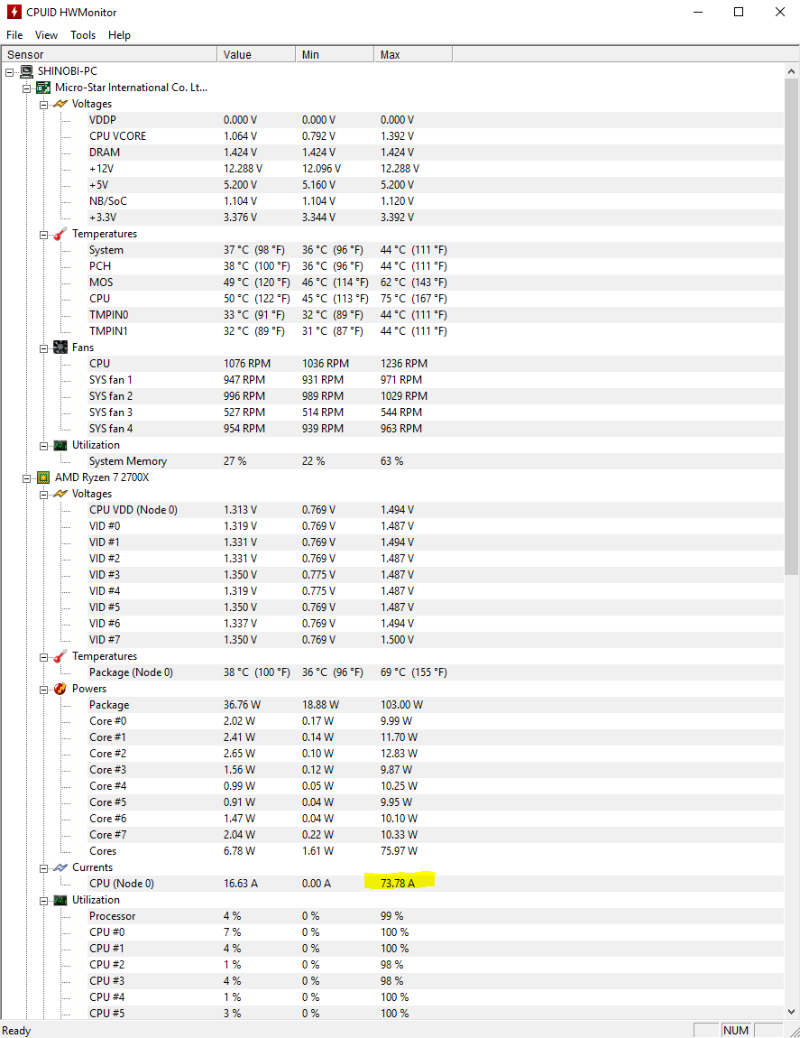Open the Tools menu
Viewport: 800px width, 1038px height.
point(83,35)
